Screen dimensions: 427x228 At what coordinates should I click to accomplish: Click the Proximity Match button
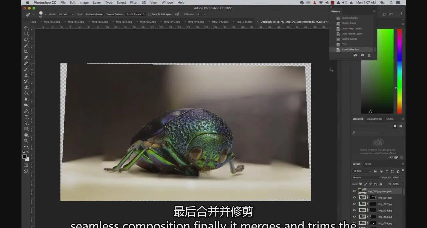pos(135,14)
